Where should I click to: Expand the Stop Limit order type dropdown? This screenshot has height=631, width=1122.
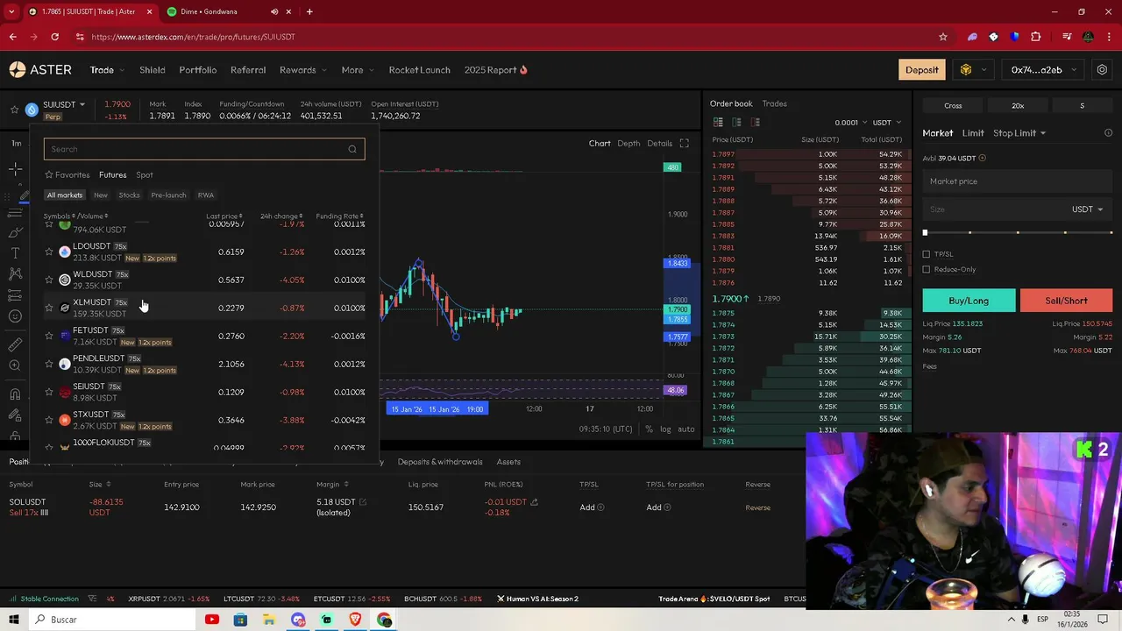(x=1019, y=133)
